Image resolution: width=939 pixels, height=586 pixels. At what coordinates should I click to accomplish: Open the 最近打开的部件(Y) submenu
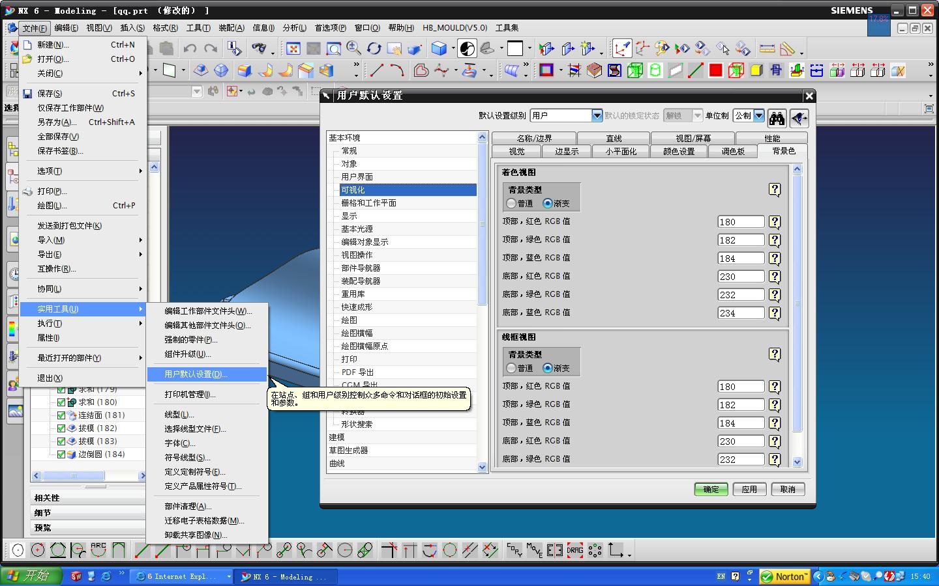coord(82,358)
